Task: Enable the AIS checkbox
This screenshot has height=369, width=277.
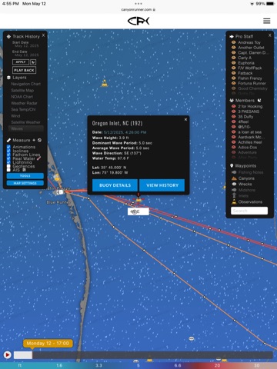Action: click(x=8, y=170)
